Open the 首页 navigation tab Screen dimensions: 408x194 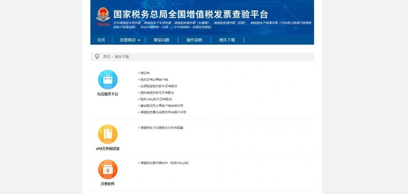click(x=101, y=40)
